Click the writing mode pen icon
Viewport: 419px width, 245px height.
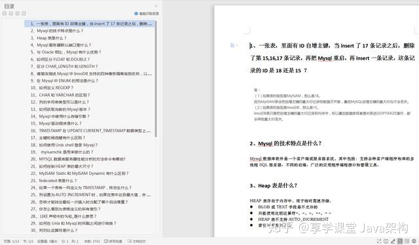393,241
